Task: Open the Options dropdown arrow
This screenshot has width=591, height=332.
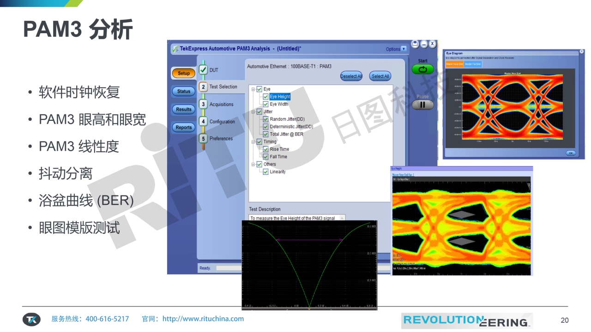Action: point(404,49)
